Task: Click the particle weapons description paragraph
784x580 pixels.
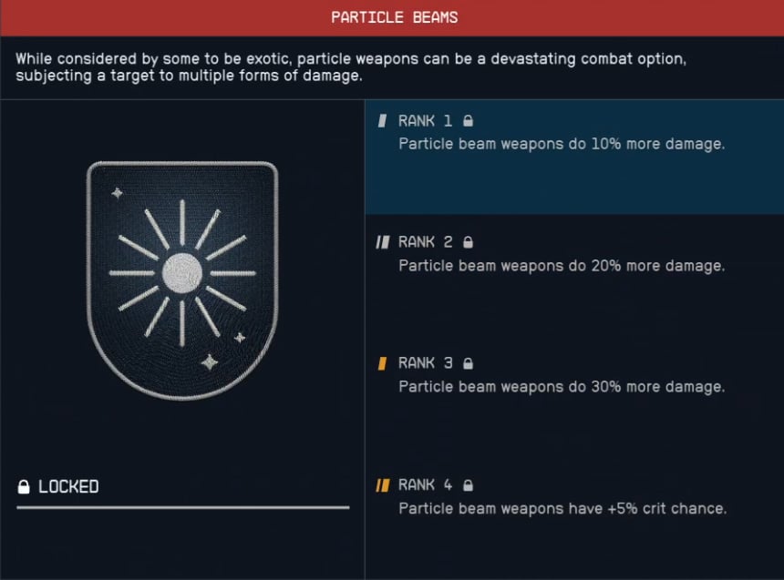Action: click(x=356, y=67)
